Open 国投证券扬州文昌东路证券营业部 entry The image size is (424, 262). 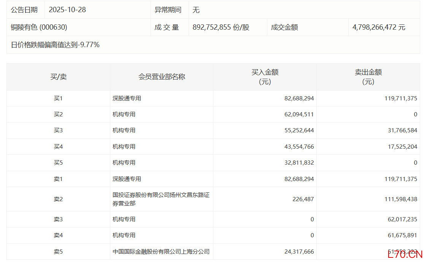tap(161, 199)
